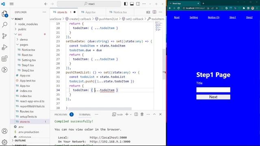The width and height of the screenshot is (260, 146).
Task: Open Source Control view in activity bar
Action: point(4,36)
